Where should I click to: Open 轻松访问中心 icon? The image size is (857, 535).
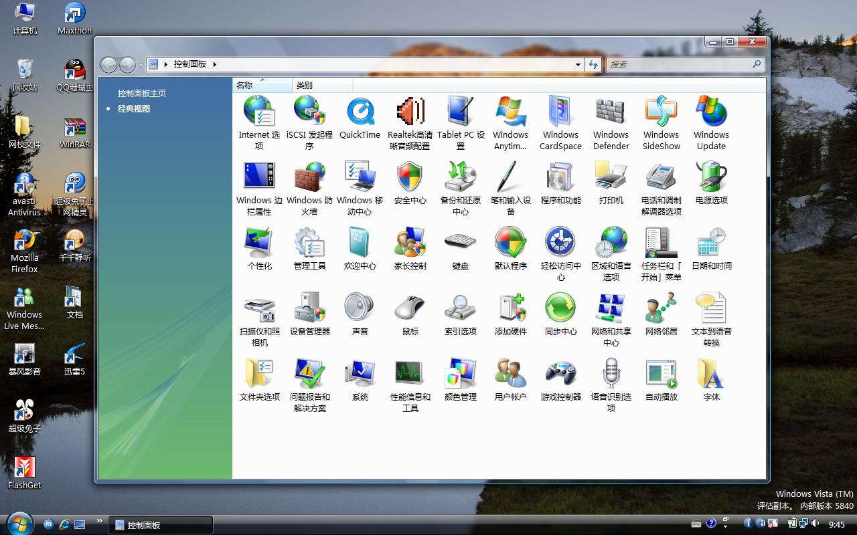pyautogui.click(x=560, y=253)
